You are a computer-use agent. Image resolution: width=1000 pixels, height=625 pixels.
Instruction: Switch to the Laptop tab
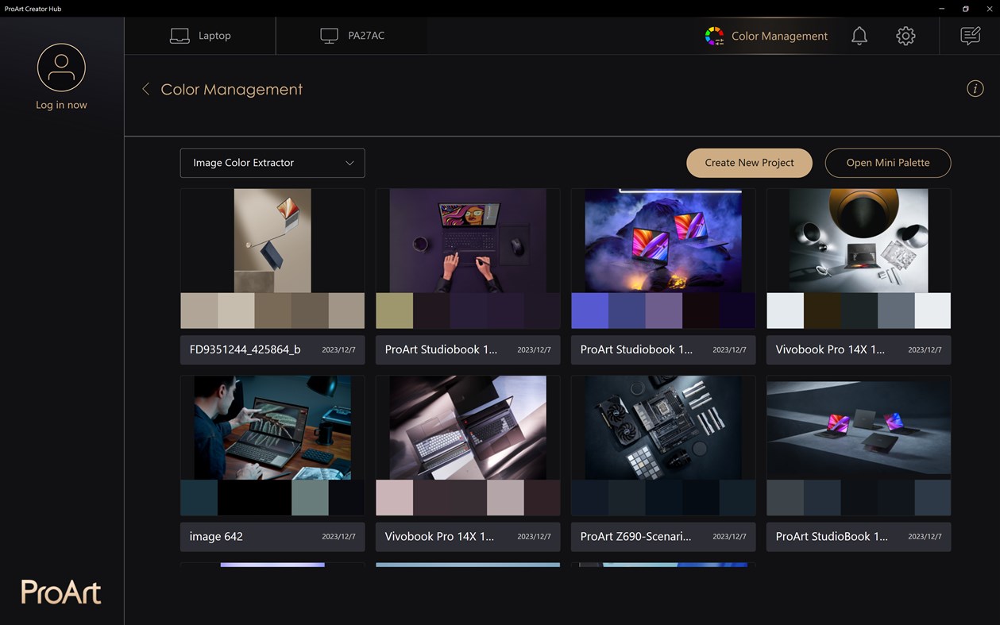point(200,36)
